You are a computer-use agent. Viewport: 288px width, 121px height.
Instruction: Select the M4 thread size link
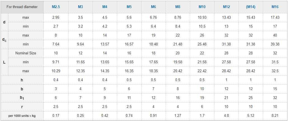(x=105, y=7)
